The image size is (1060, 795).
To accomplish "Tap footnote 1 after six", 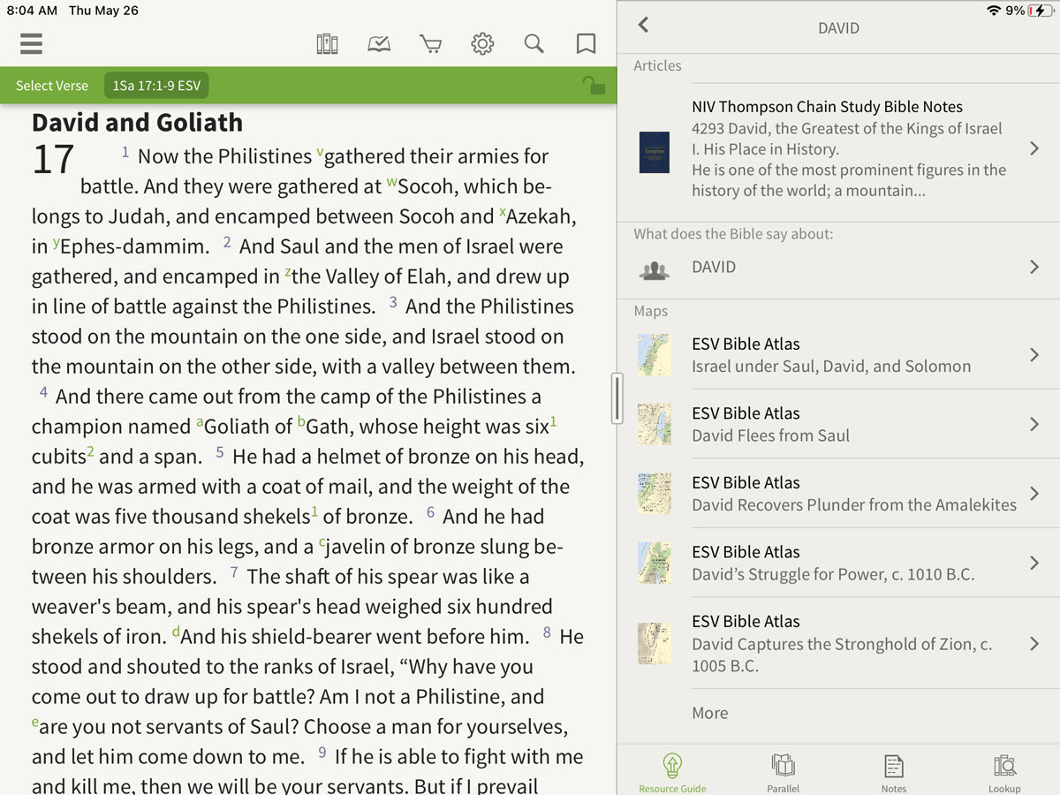I will tap(554, 421).
